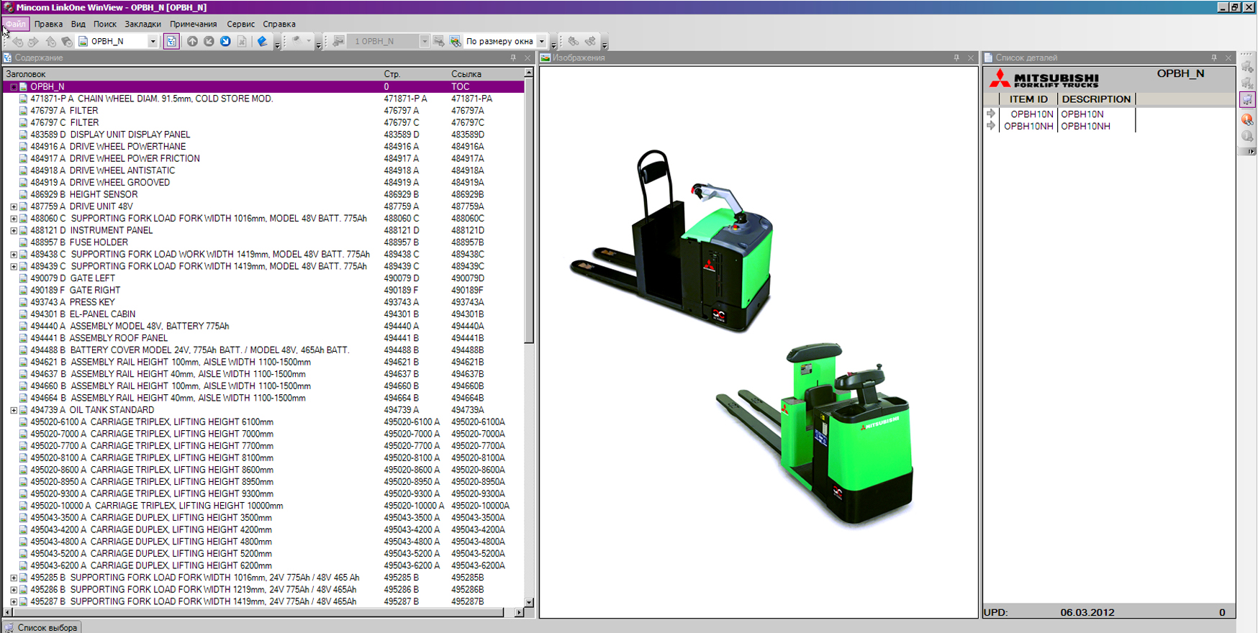Click the blue book icon in toolbar
Image resolution: width=1258 pixels, height=633 pixels.
pos(262,42)
